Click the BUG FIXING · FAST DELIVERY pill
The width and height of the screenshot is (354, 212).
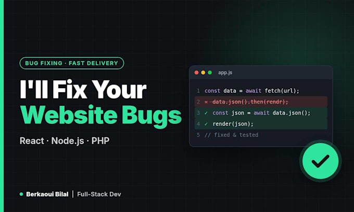pyautogui.click(x=72, y=63)
